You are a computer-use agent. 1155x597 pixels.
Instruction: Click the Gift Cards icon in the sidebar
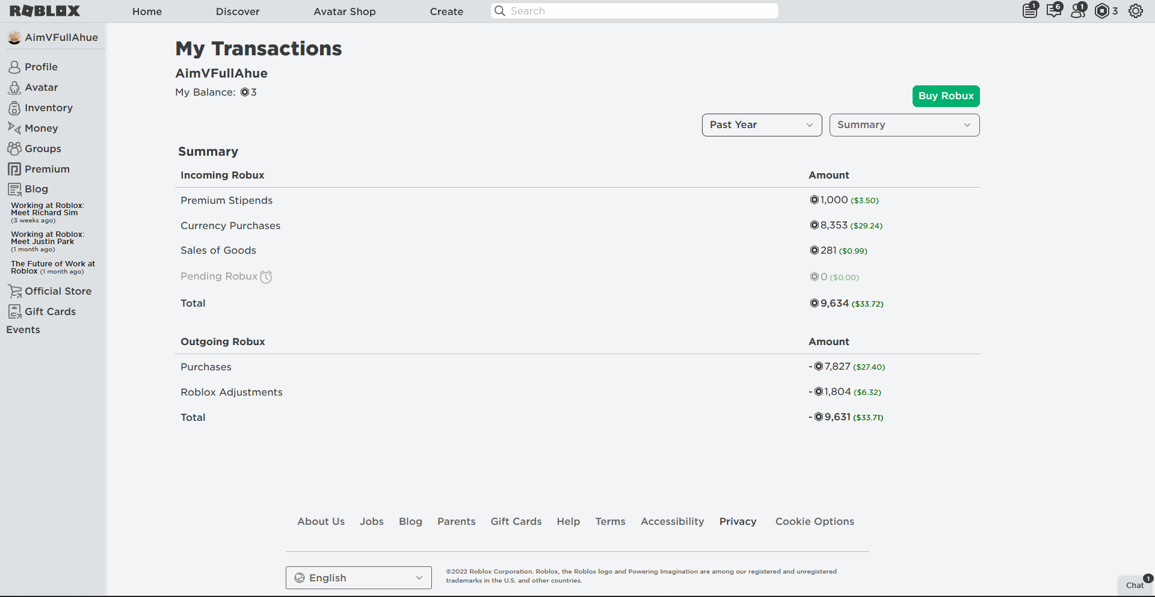click(14, 311)
